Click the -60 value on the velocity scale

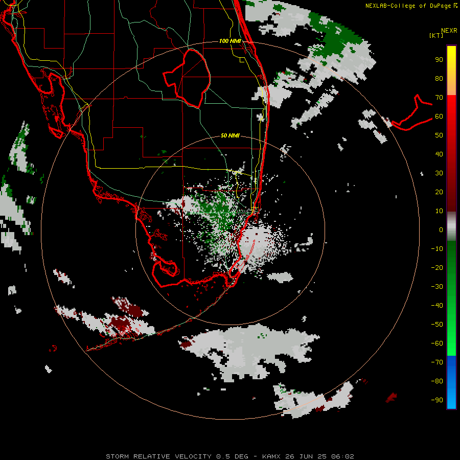(x=437, y=343)
